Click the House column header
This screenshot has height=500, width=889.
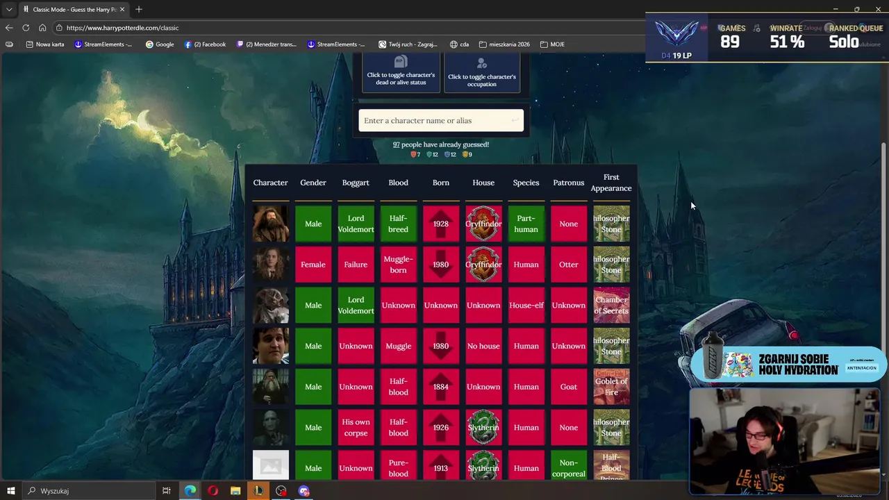(x=483, y=183)
